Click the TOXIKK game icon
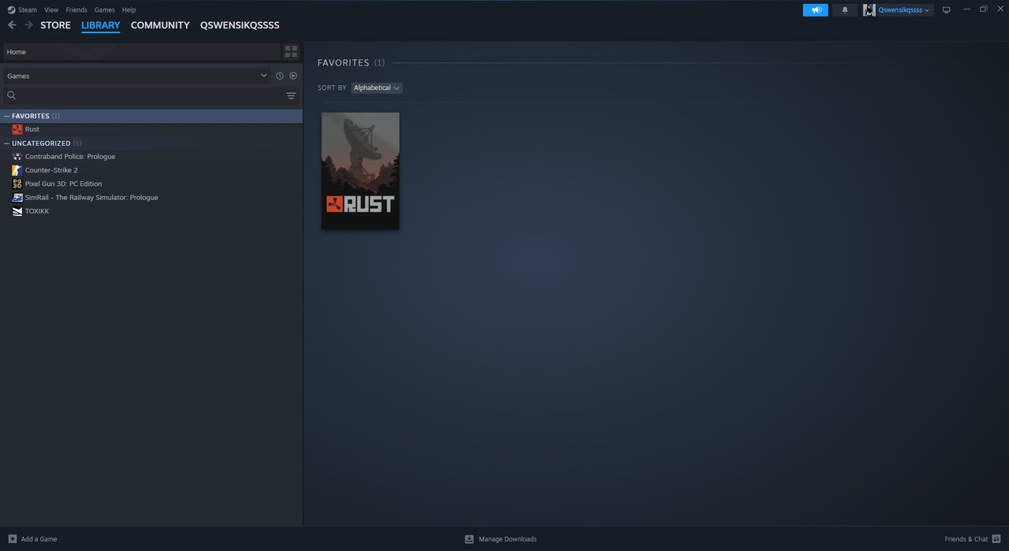This screenshot has height=551, width=1009. coord(17,211)
